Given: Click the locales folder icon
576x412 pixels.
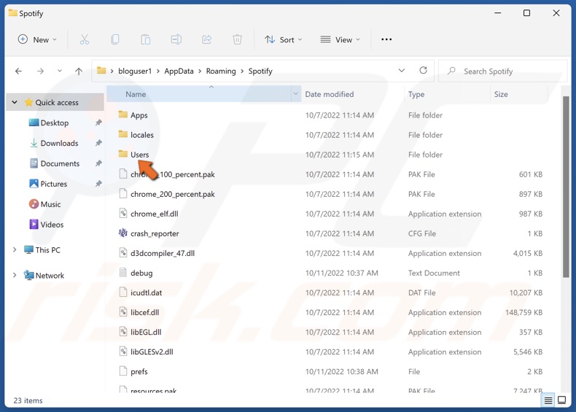Looking at the screenshot, I should [123, 134].
